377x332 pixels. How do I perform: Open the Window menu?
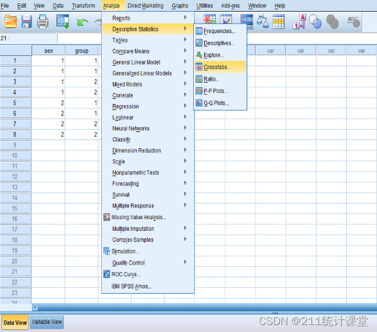(257, 6)
